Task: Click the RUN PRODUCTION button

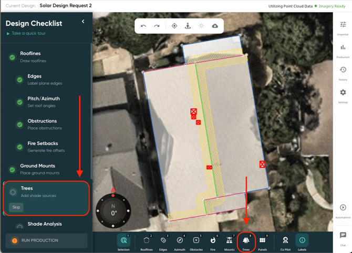Action: point(46,240)
